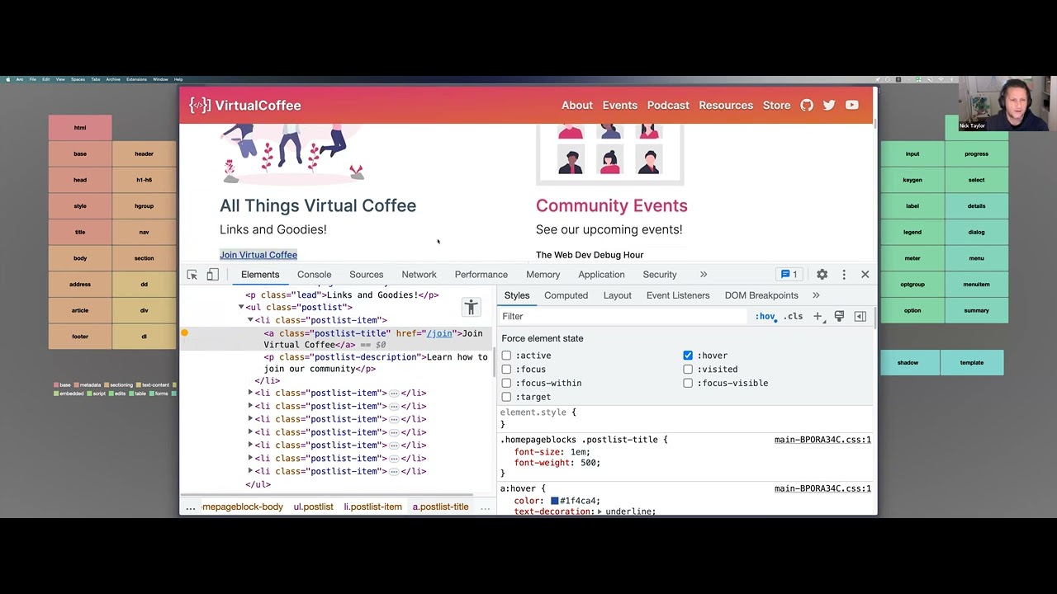Switch to the Console tab

314,275
